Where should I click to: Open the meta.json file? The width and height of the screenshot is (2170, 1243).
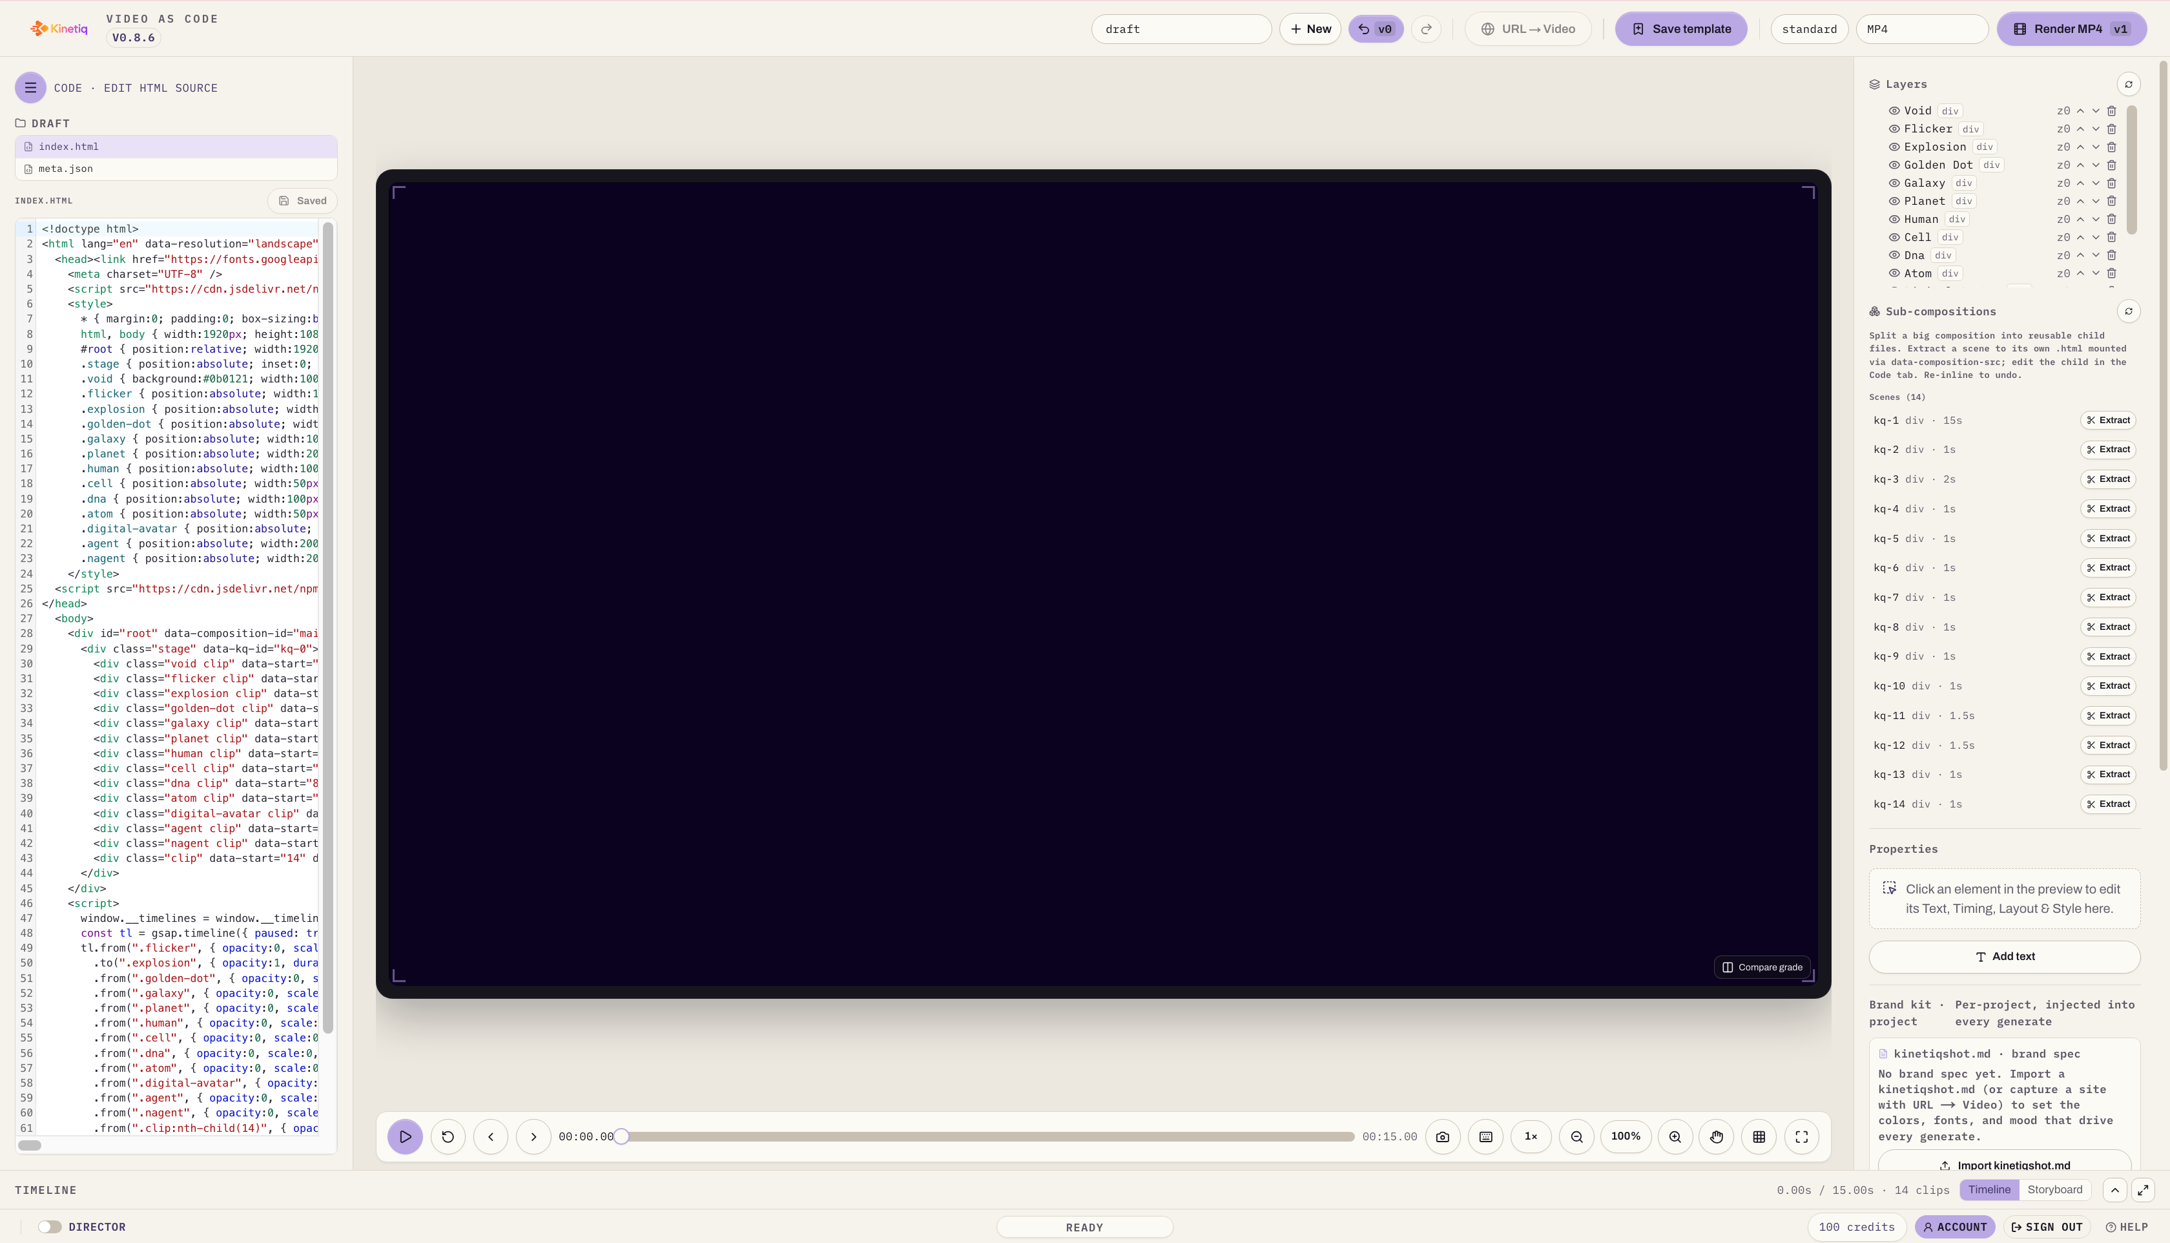pyautogui.click(x=176, y=169)
